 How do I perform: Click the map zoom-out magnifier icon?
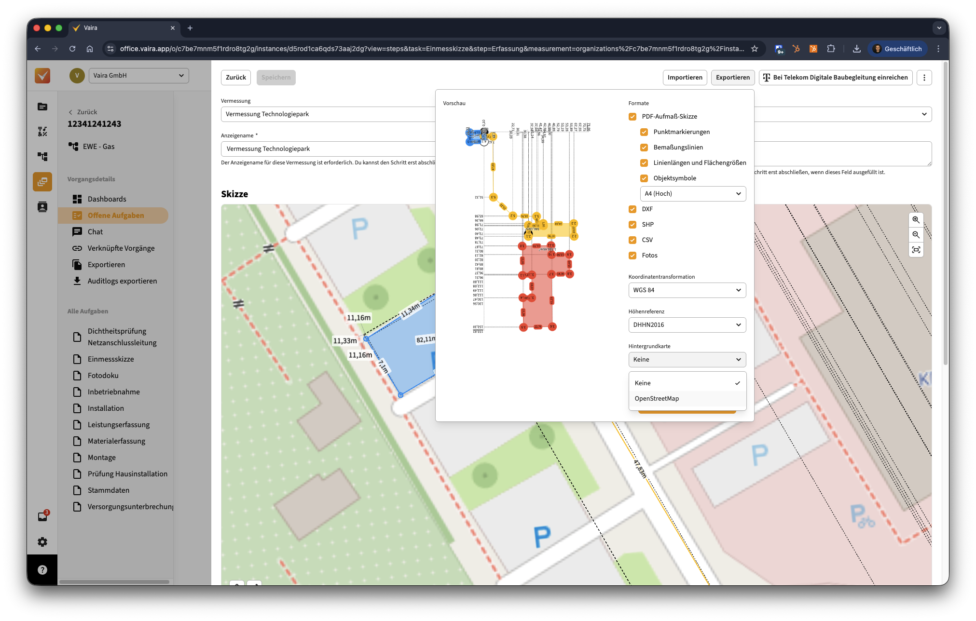coord(915,235)
